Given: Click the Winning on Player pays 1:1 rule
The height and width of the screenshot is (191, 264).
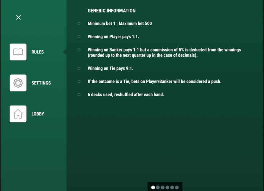Looking at the screenshot, I should (113, 37).
